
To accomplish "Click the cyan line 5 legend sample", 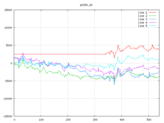I will click(x=152, y=26).
